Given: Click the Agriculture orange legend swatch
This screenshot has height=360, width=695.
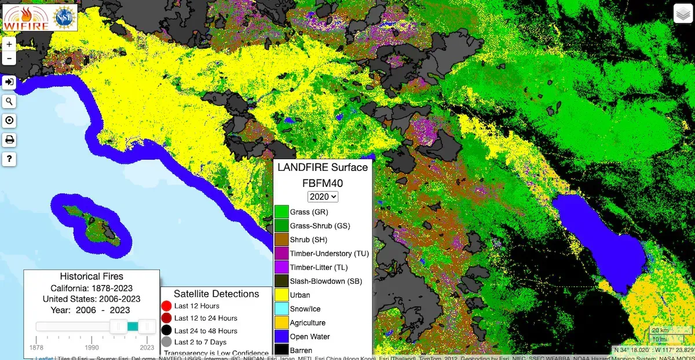Looking at the screenshot, I should [281, 322].
